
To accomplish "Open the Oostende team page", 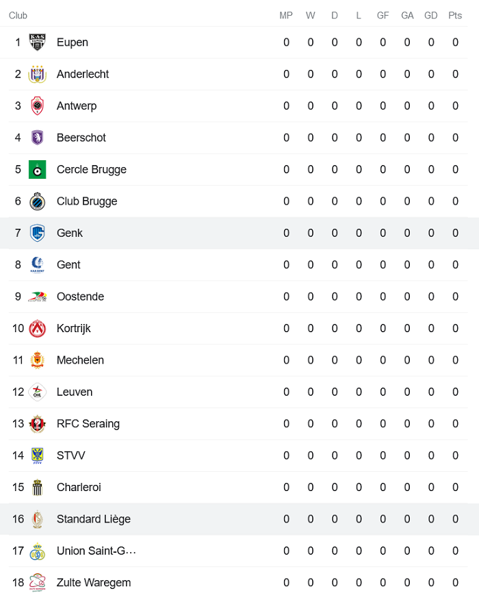I will (80, 296).
